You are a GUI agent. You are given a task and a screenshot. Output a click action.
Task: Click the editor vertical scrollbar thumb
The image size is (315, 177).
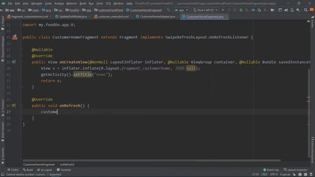pos(309,114)
